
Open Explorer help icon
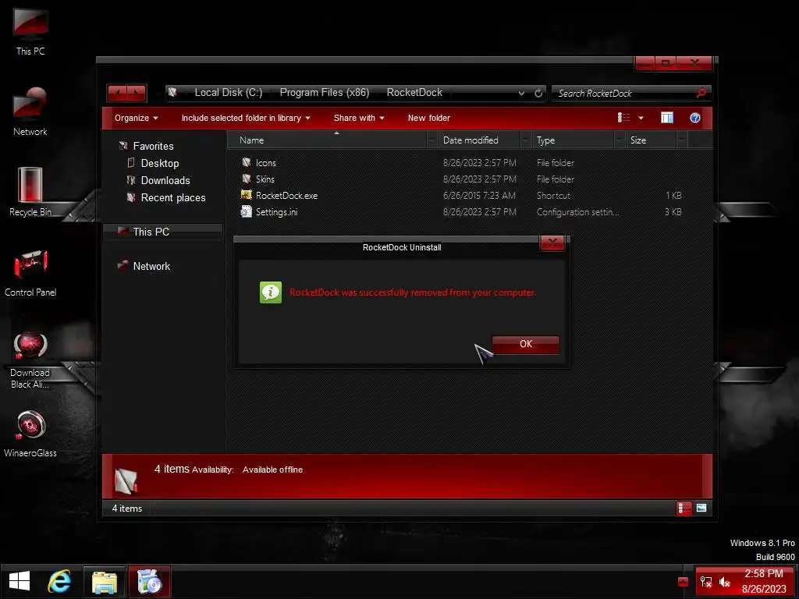point(695,119)
